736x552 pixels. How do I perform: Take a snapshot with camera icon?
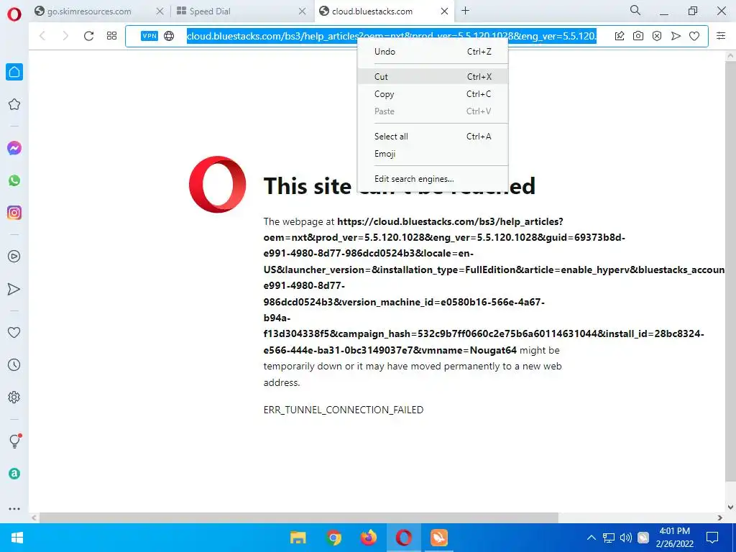click(638, 36)
